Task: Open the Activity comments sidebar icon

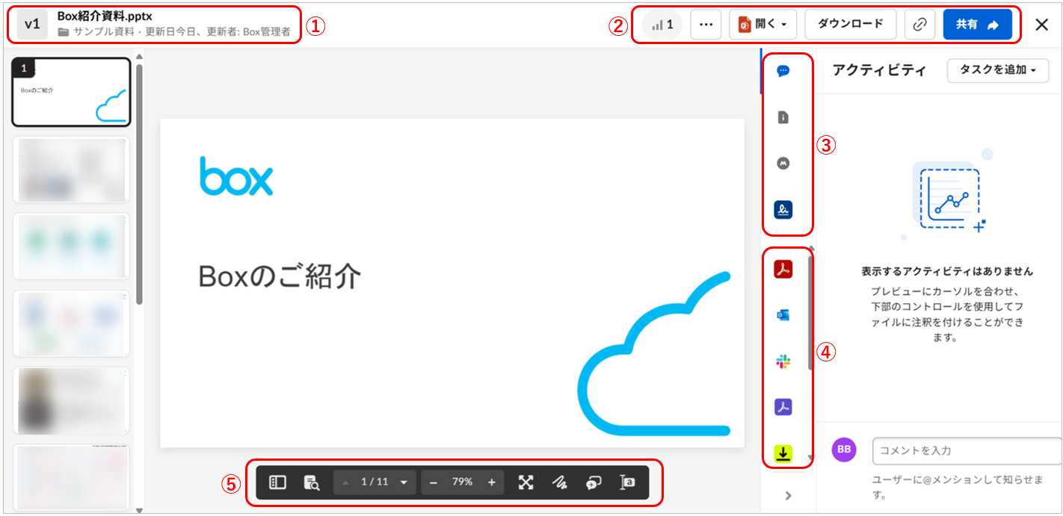Action: (783, 71)
